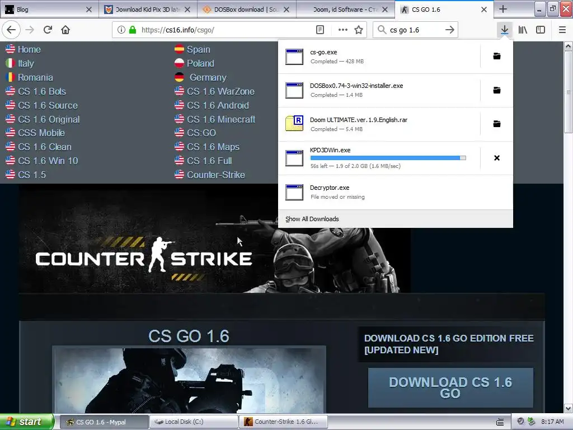Show site information icon in address bar
The height and width of the screenshot is (430, 573).
(x=121, y=30)
